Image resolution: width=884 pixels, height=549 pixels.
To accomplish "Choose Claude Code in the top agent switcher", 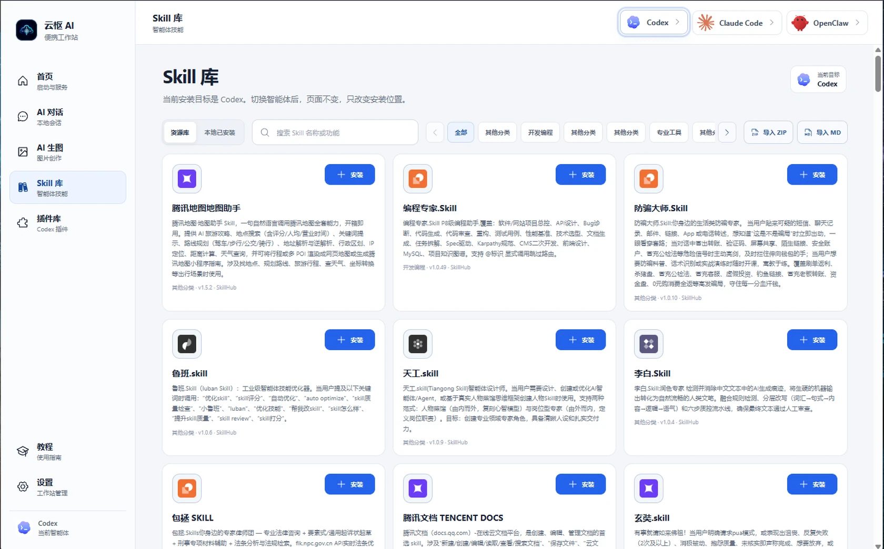I will coord(737,23).
